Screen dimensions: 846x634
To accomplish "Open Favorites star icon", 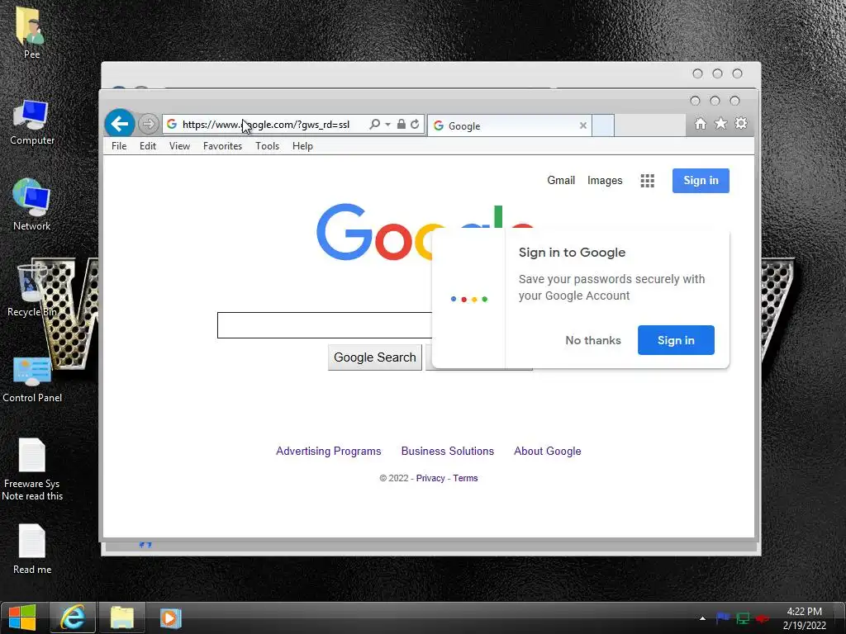I will [720, 124].
